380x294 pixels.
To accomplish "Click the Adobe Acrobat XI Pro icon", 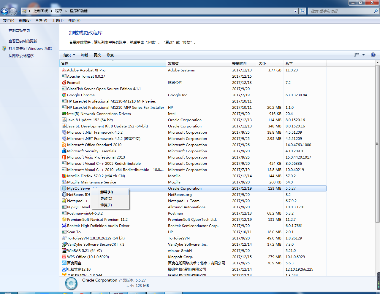I will [x=64, y=70].
